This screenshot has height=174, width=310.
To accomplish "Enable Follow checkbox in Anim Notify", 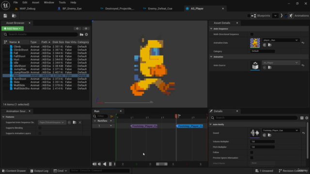I will tap(252, 152).
